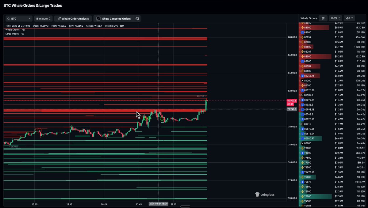Click the 80,902.8 current price label
Image resolution: width=368 pixels, height=208 pixels.
click(x=292, y=100)
